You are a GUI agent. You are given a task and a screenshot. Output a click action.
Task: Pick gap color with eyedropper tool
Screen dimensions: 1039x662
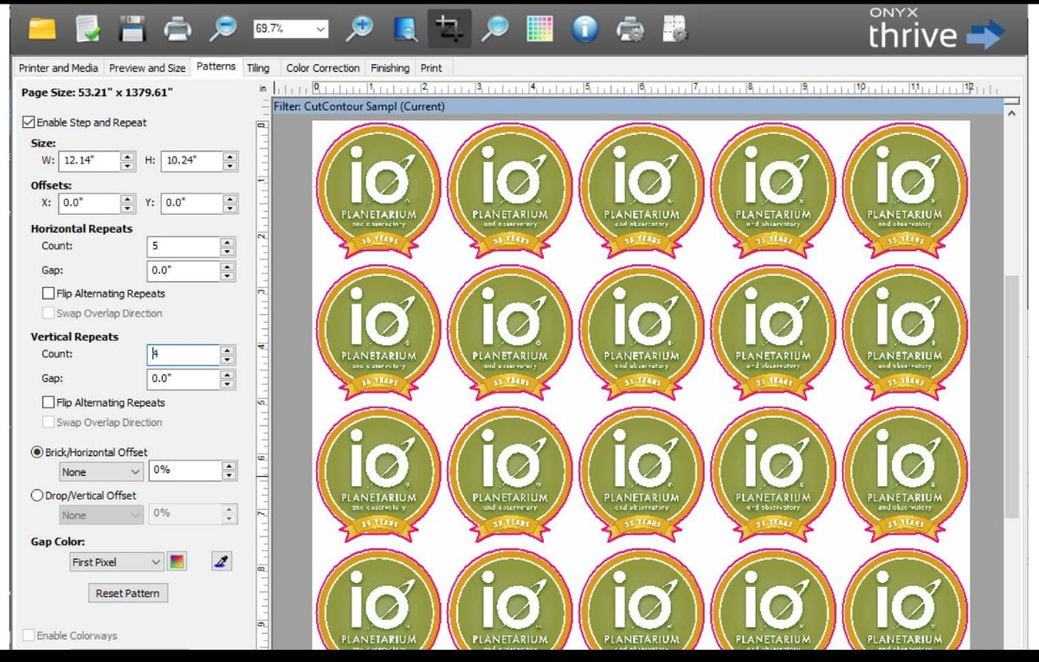click(222, 562)
